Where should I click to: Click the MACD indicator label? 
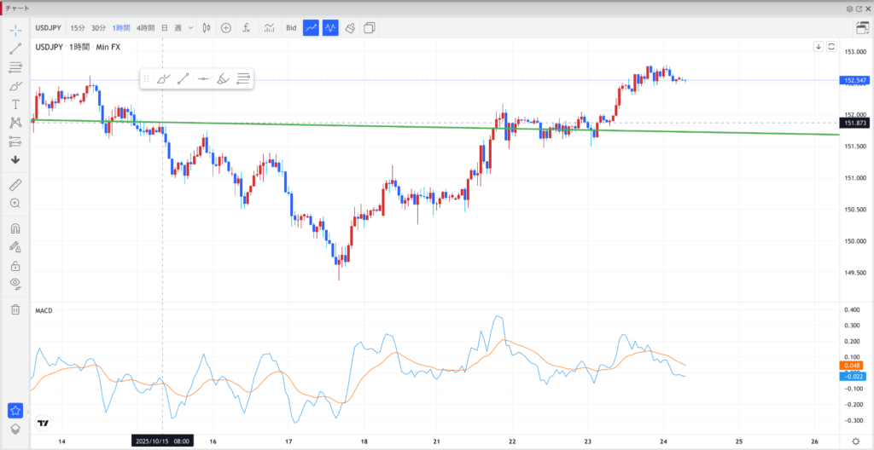43,310
